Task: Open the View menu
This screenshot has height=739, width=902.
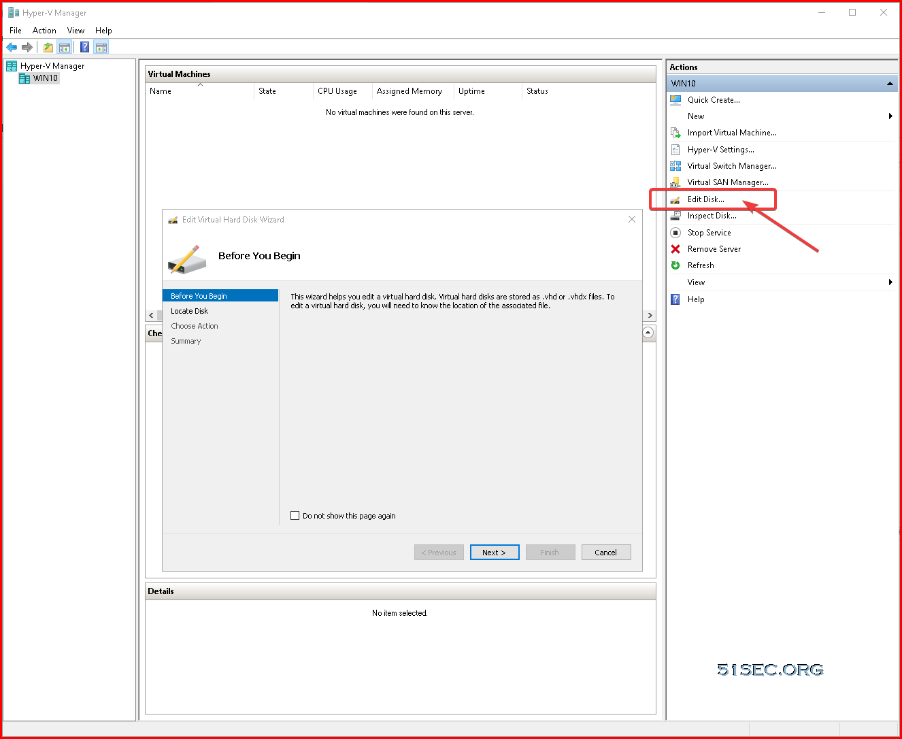Action: click(x=76, y=31)
